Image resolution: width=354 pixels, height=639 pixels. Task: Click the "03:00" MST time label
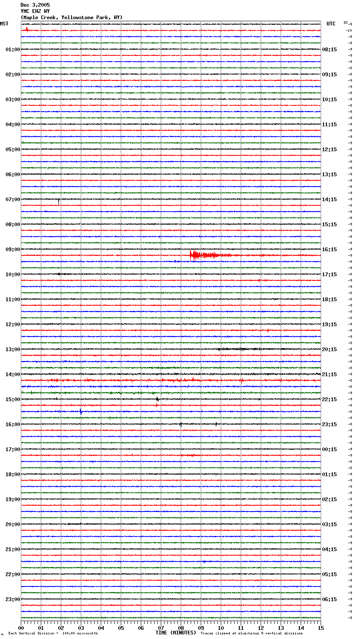[13, 100]
